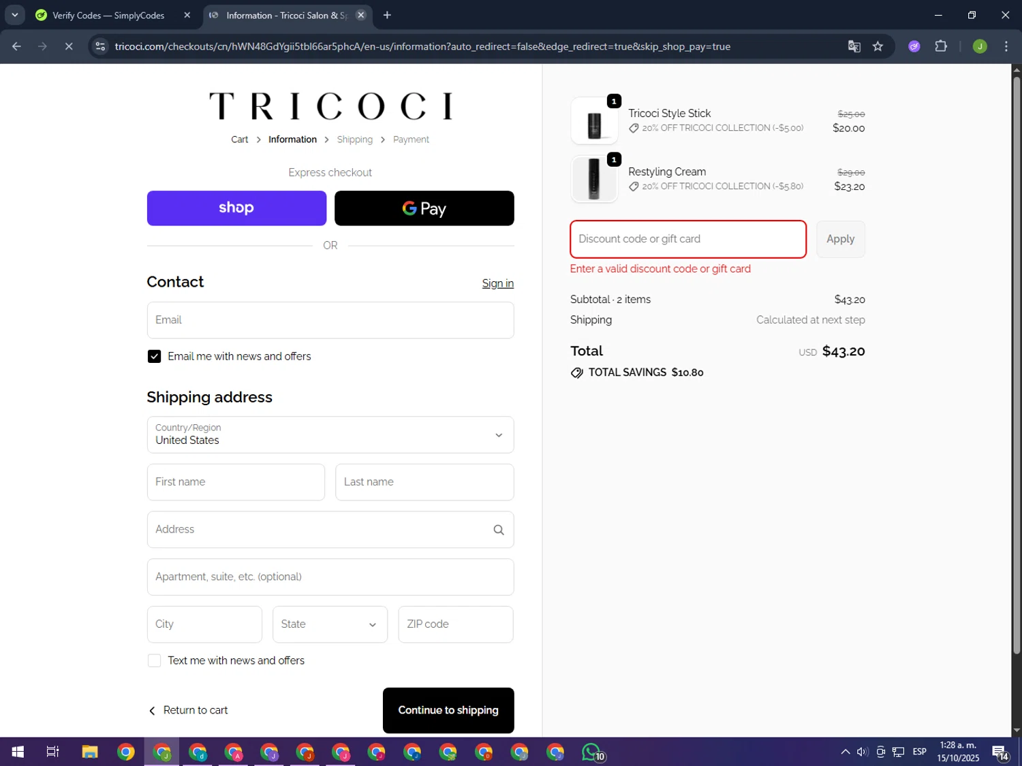Focus the Address field

[330, 530]
